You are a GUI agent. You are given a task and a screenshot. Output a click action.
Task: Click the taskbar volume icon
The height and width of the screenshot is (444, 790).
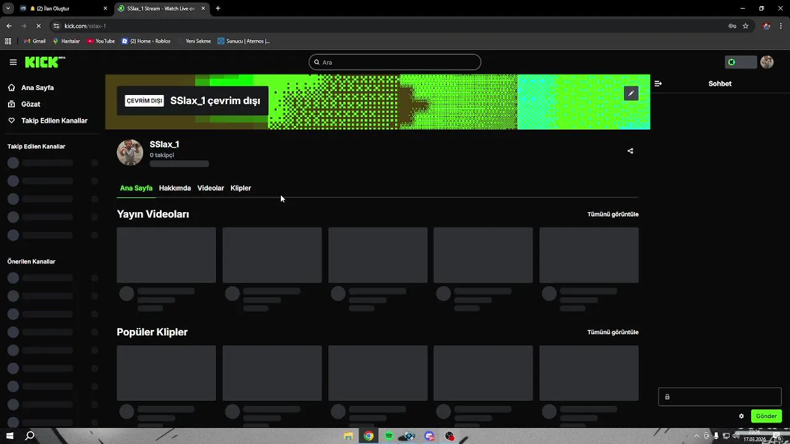[736, 436]
